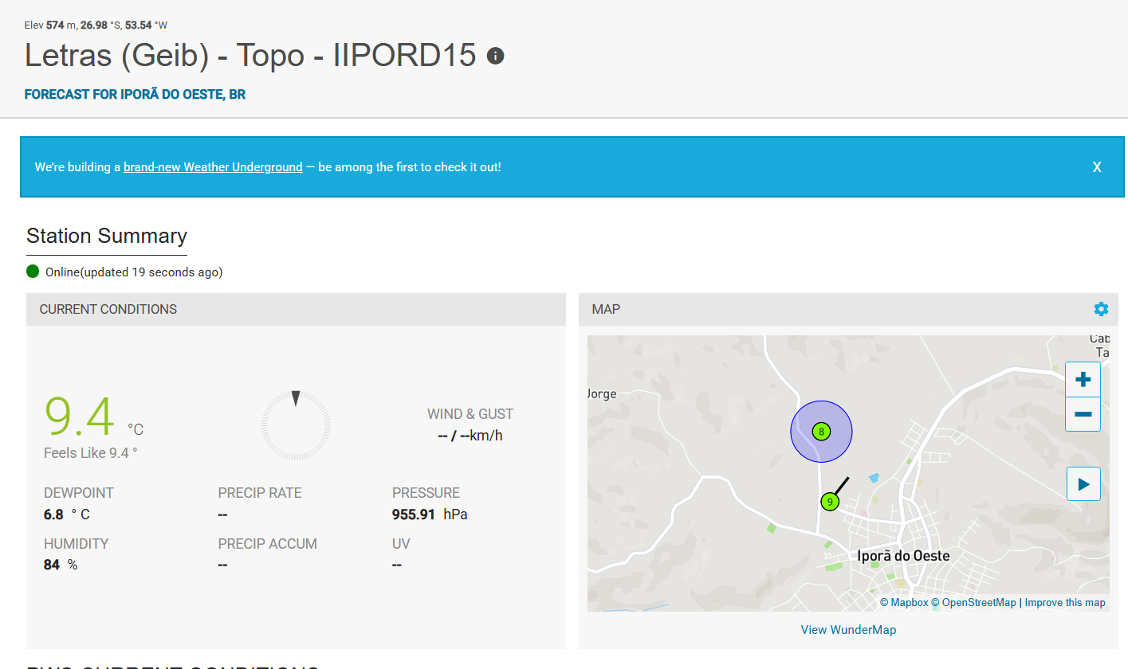Click the station info icon beside IIPORD15
This screenshot has height=669, width=1128.
tap(495, 56)
